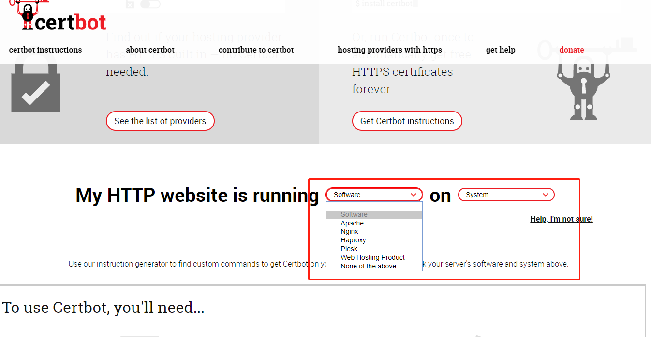The height and width of the screenshot is (337, 651).
Task: Click the 'Get Certbot instructions' button
Action: (407, 121)
